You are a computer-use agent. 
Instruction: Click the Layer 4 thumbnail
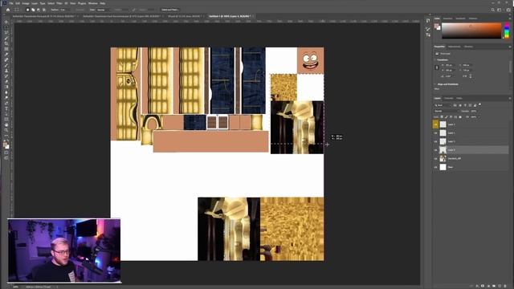(443, 150)
